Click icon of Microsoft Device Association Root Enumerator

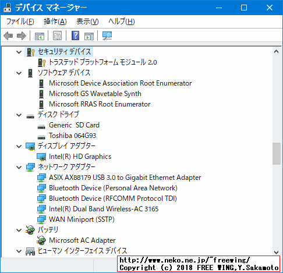(x=41, y=83)
